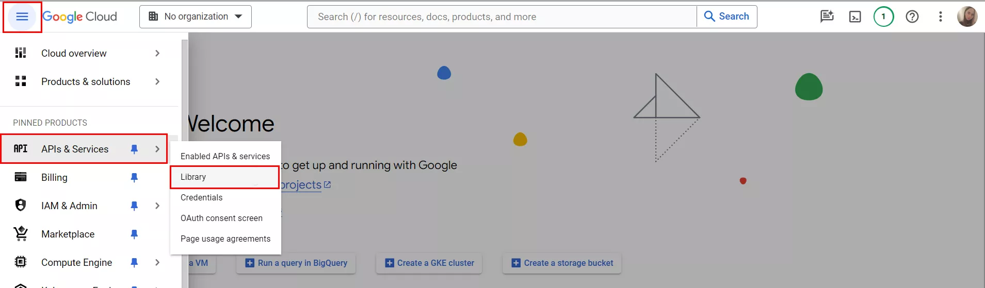Unpin APIs & Services pin icon
This screenshot has width=985, height=288.
pos(134,149)
